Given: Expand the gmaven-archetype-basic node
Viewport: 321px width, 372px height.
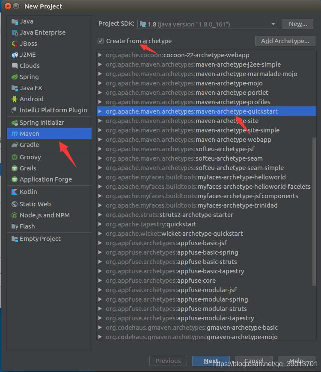Looking at the screenshot, I should (100, 328).
